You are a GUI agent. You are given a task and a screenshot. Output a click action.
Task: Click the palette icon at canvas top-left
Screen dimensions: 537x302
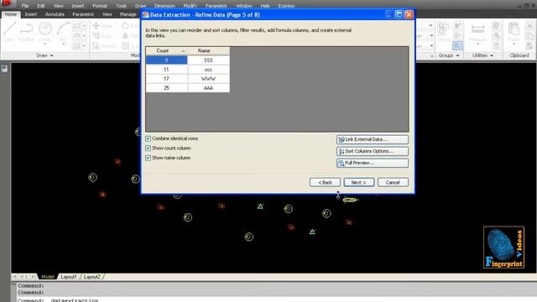pos(4,69)
